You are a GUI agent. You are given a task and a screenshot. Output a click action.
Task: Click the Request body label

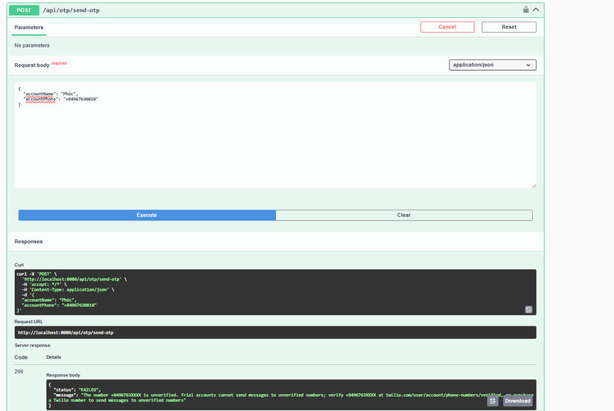tap(32, 65)
